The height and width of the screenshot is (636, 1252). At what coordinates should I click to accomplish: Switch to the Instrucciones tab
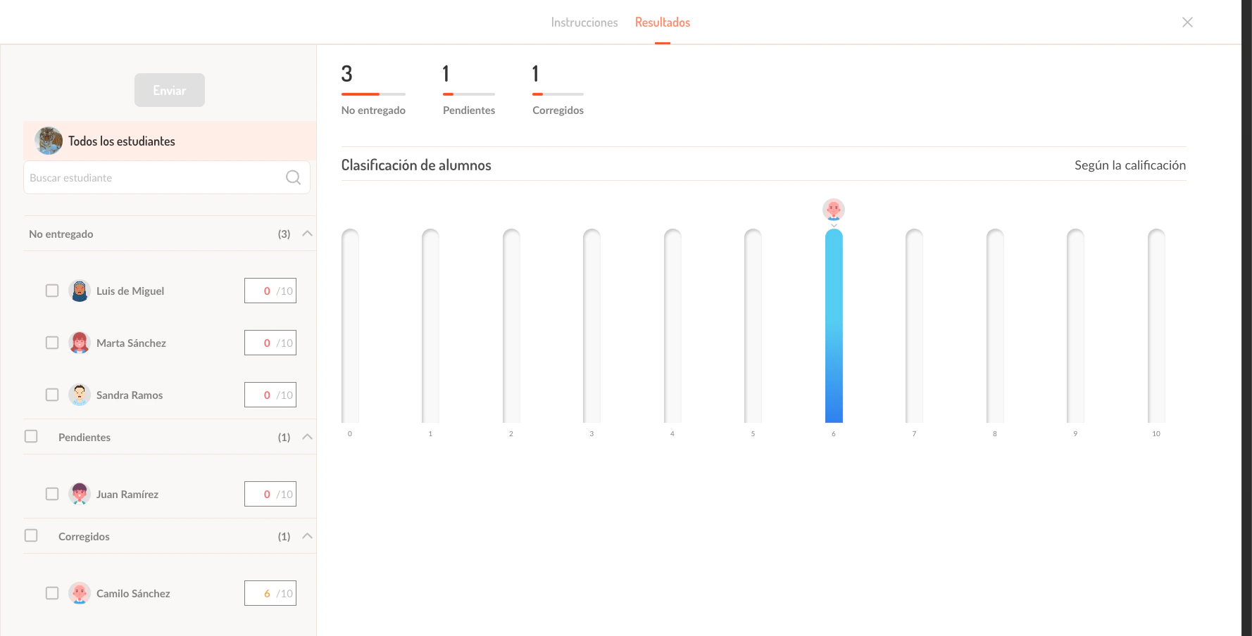tap(584, 22)
